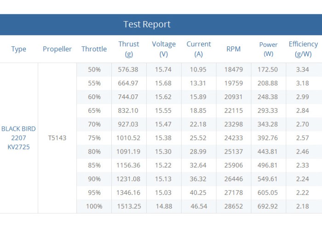The image size is (322, 228).
Task: Select efficiency value 3.34
Action: [303, 69]
